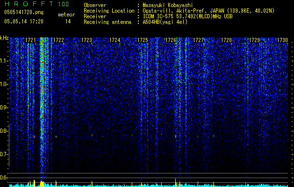Click the 0.8 kHz frequency label
Viewport: 294px width, 187px height.
point(4,131)
